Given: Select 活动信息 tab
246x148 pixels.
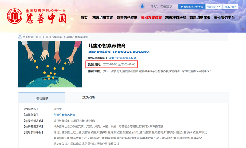Looking at the screenshot, I should pos(42,98).
